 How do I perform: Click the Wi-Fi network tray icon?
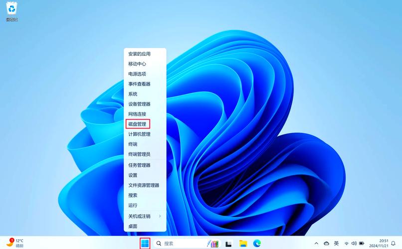tap(347, 244)
